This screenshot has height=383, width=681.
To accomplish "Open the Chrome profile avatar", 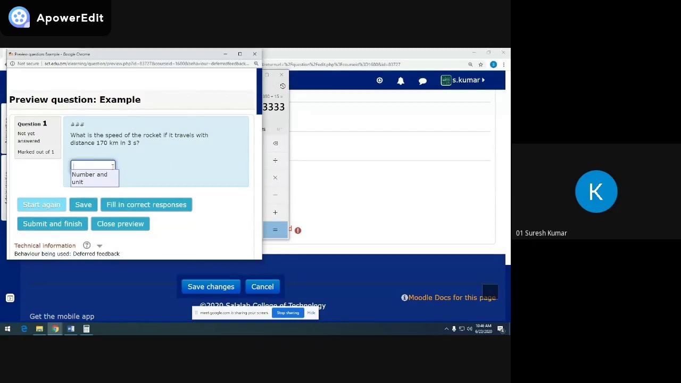I will click(493, 64).
